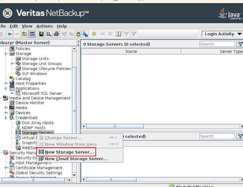Click the Up one level folder icon
Image resolution: width=243 pixels, height=187 pixels.
coord(24,34)
